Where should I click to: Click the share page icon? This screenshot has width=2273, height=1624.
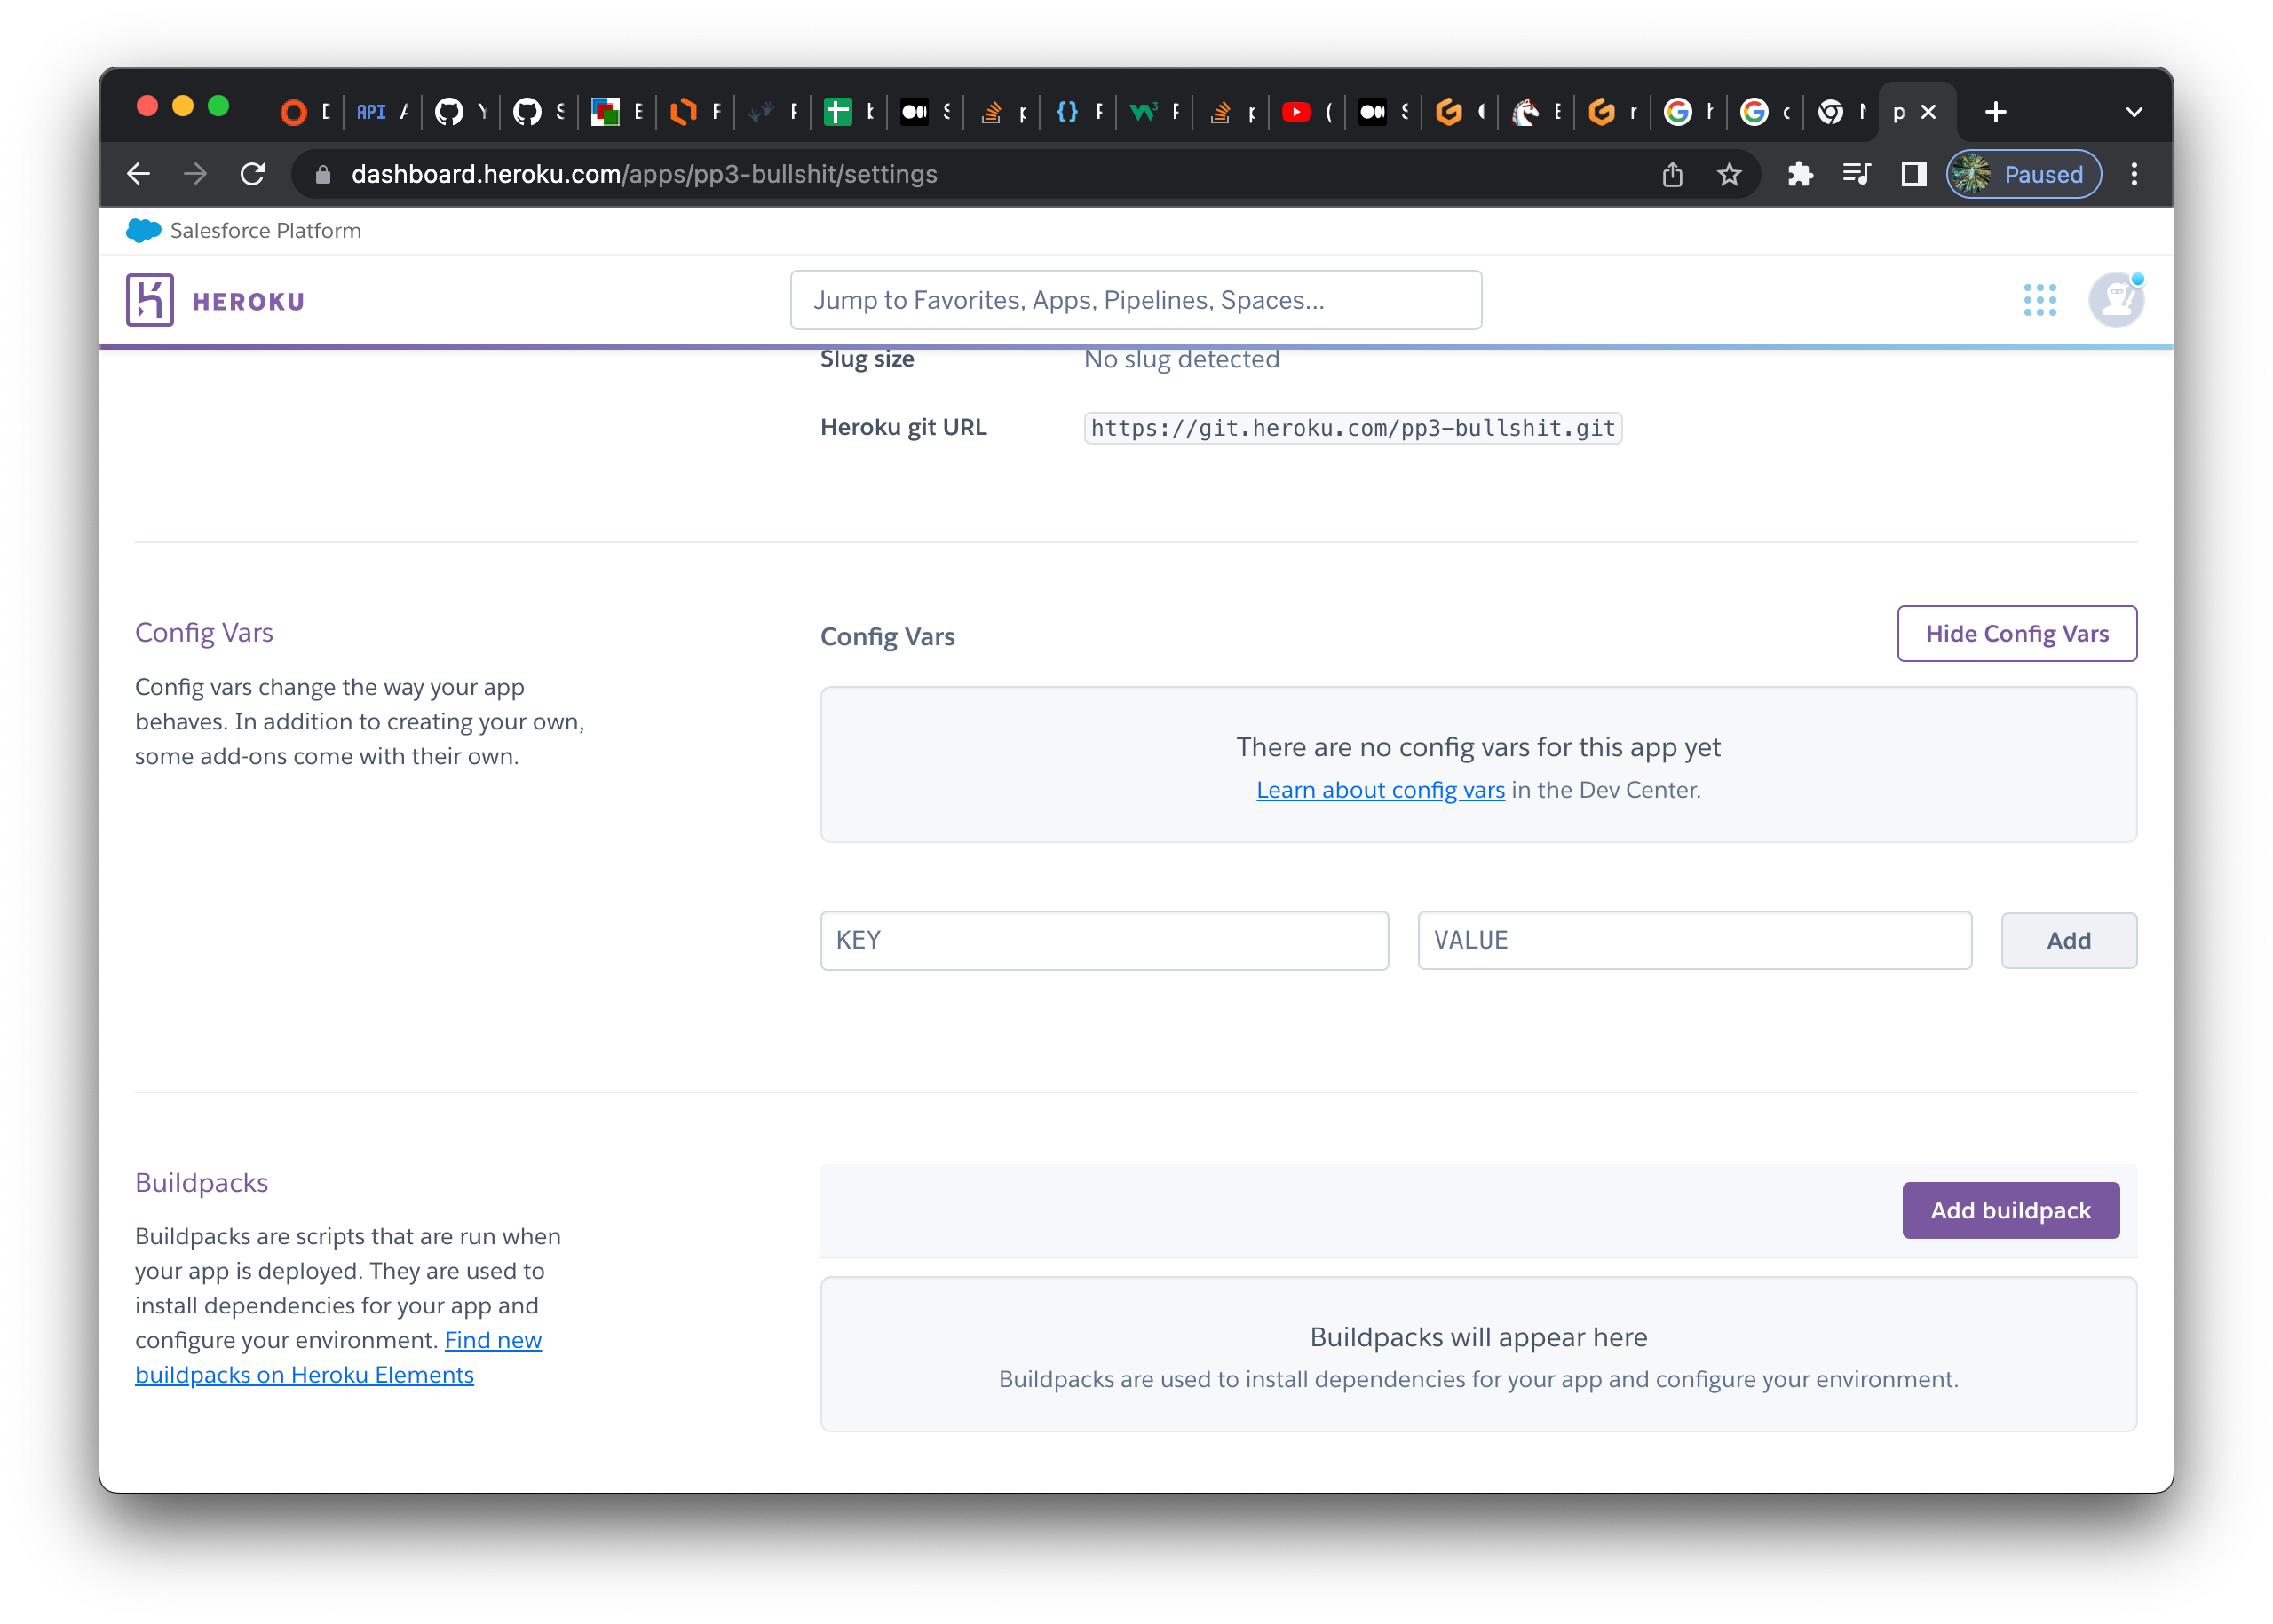[x=1672, y=174]
